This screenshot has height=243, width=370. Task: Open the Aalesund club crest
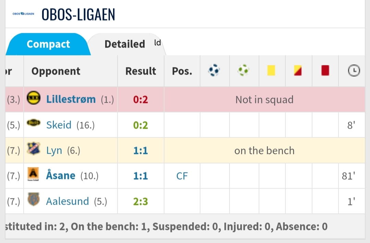(34, 199)
